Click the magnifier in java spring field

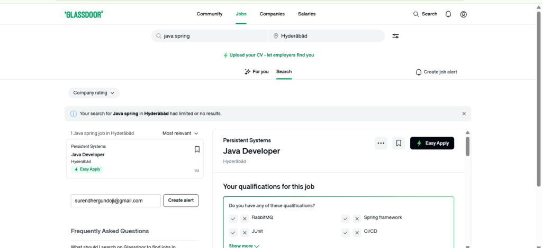click(x=159, y=36)
